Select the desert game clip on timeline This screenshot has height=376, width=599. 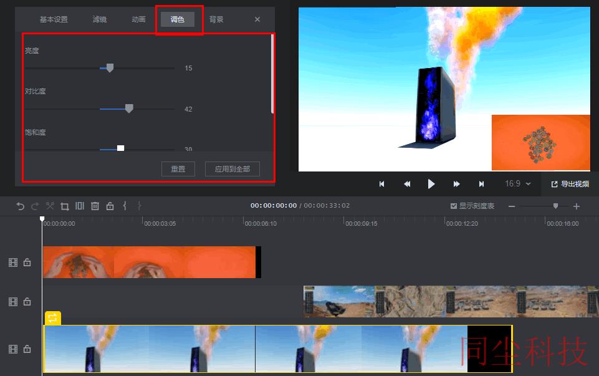[x=451, y=302]
